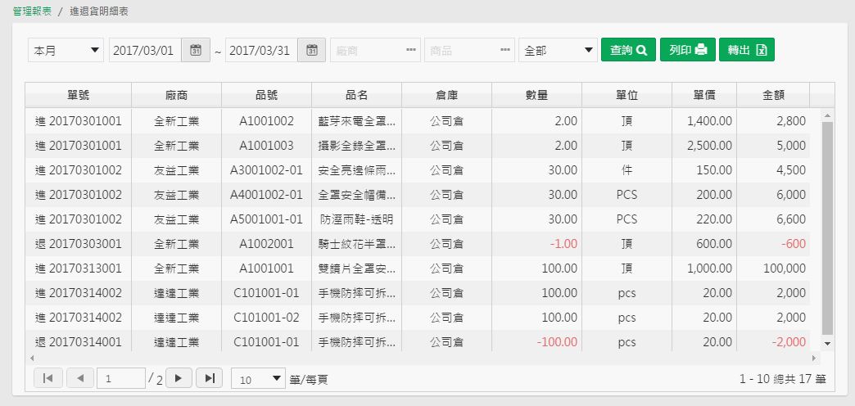
Task: Open the rows-per-page dropdown showing 10
Action: click(x=259, y=378)
